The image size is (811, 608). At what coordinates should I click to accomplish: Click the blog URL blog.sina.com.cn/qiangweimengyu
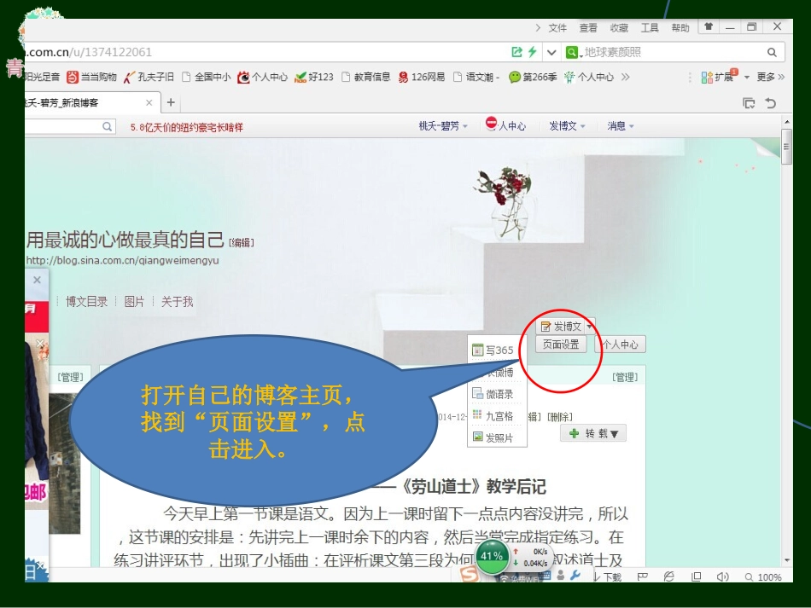(x=122, y=260)
